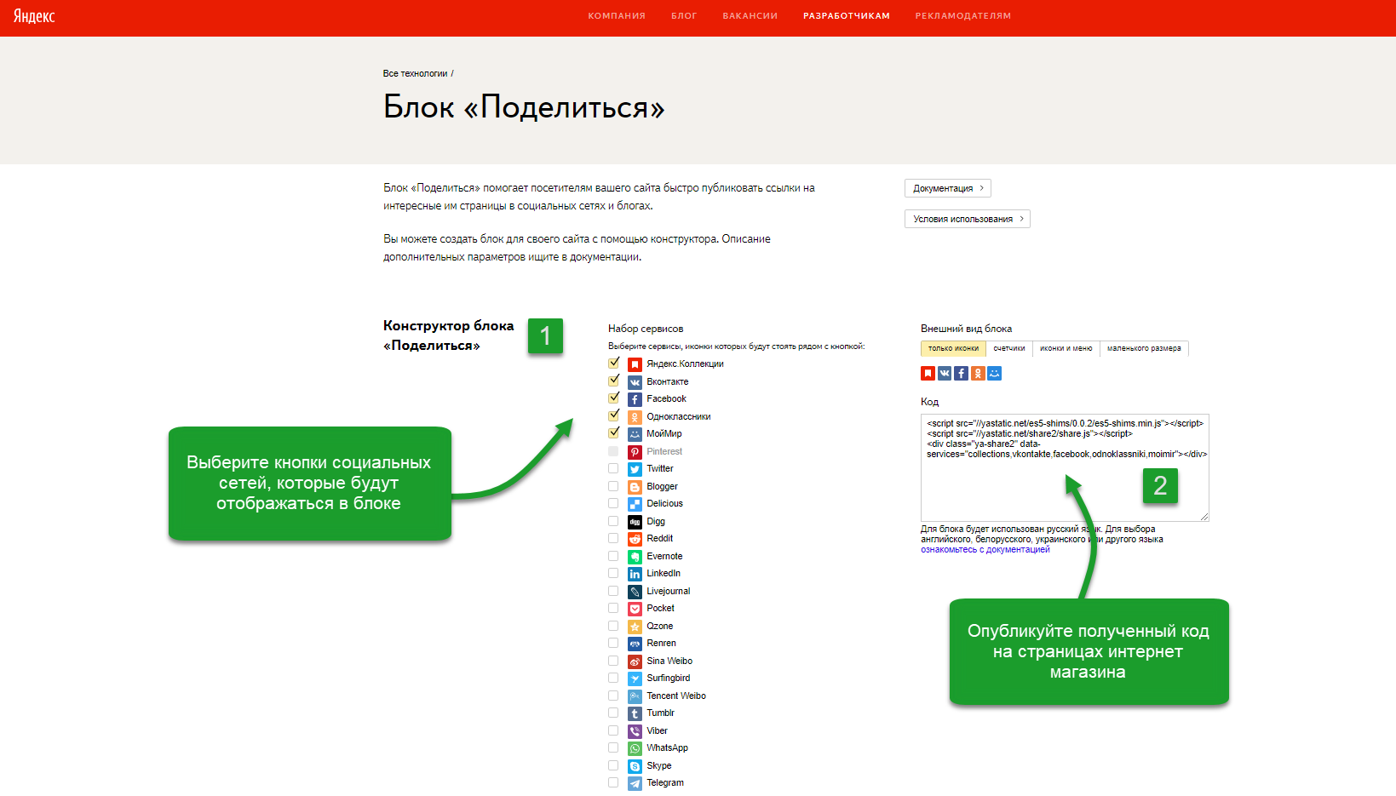
Task: Click the Reddit icon in the services list
Action: 635,539
